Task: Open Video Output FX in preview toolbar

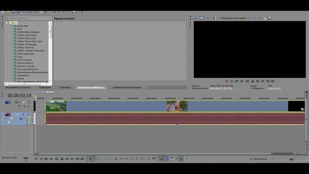Action: tap(208, 18)
